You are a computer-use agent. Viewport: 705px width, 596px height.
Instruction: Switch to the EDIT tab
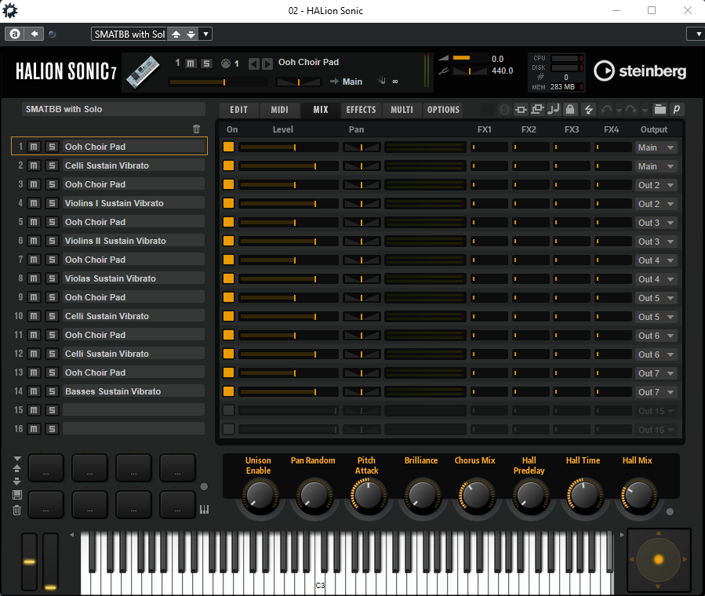pos(238,110)
